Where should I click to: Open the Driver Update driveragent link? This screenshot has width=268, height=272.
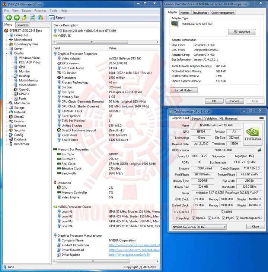point(129,255)
